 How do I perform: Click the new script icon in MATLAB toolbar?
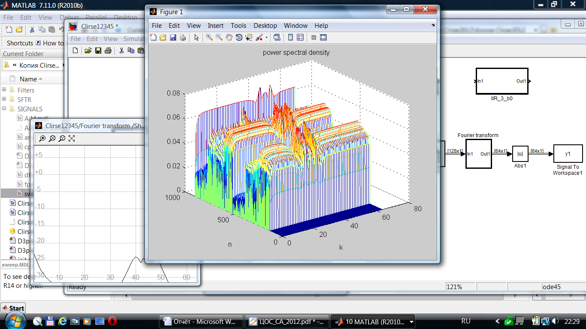click(x=9, y=30)
